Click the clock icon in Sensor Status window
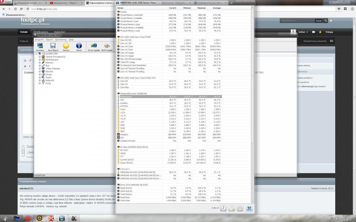The width and height of the screenshot is (356, 222). [x=223, y=208]
